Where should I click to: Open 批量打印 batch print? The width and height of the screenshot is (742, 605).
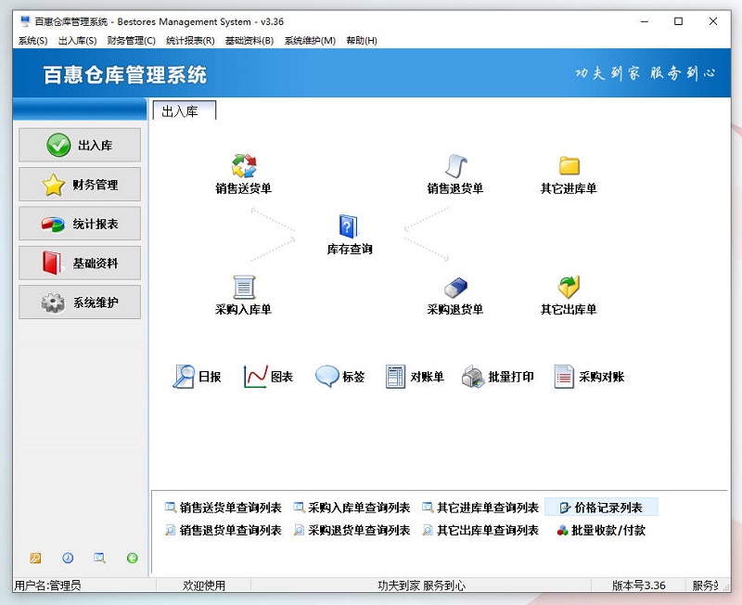(498, 377)
